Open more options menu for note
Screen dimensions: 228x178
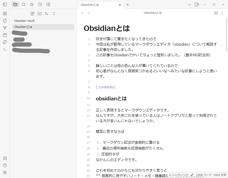(222, 13)
